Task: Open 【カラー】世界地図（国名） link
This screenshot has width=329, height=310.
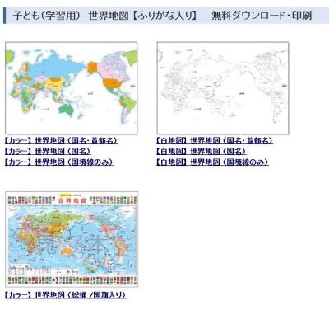Action: 48,152
